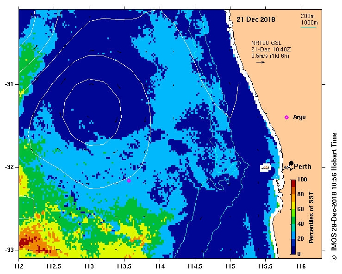Click the 0.5m/s velocity scale arrow
The image size is (342, 274).
(261, 62)
